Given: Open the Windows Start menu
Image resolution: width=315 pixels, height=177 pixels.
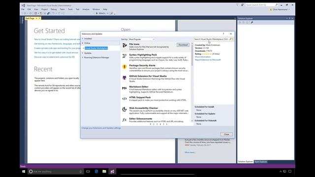Looking at the screenshot, I should (24, 172).
